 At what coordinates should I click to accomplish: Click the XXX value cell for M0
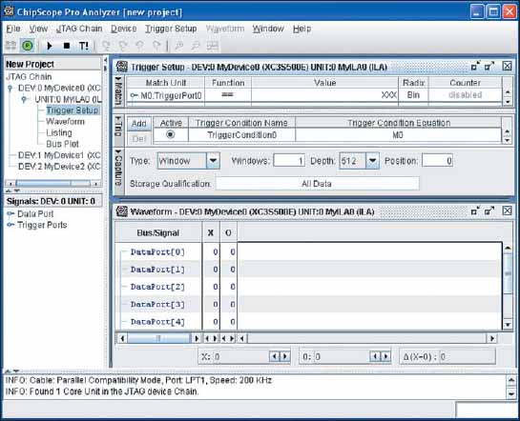pyautogui.click(x=324, y=95)
